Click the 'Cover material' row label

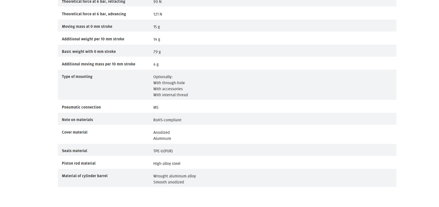(x=75, y=132)
